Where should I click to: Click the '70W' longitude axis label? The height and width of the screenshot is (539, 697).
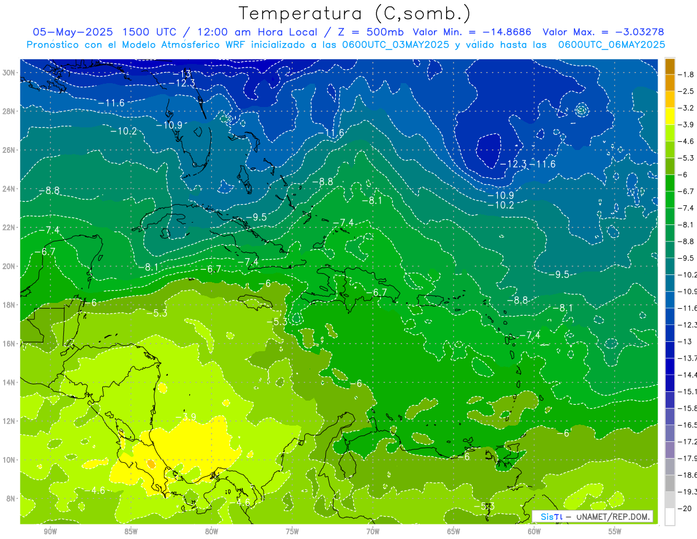pyautogui.click(x=373, y=531)
